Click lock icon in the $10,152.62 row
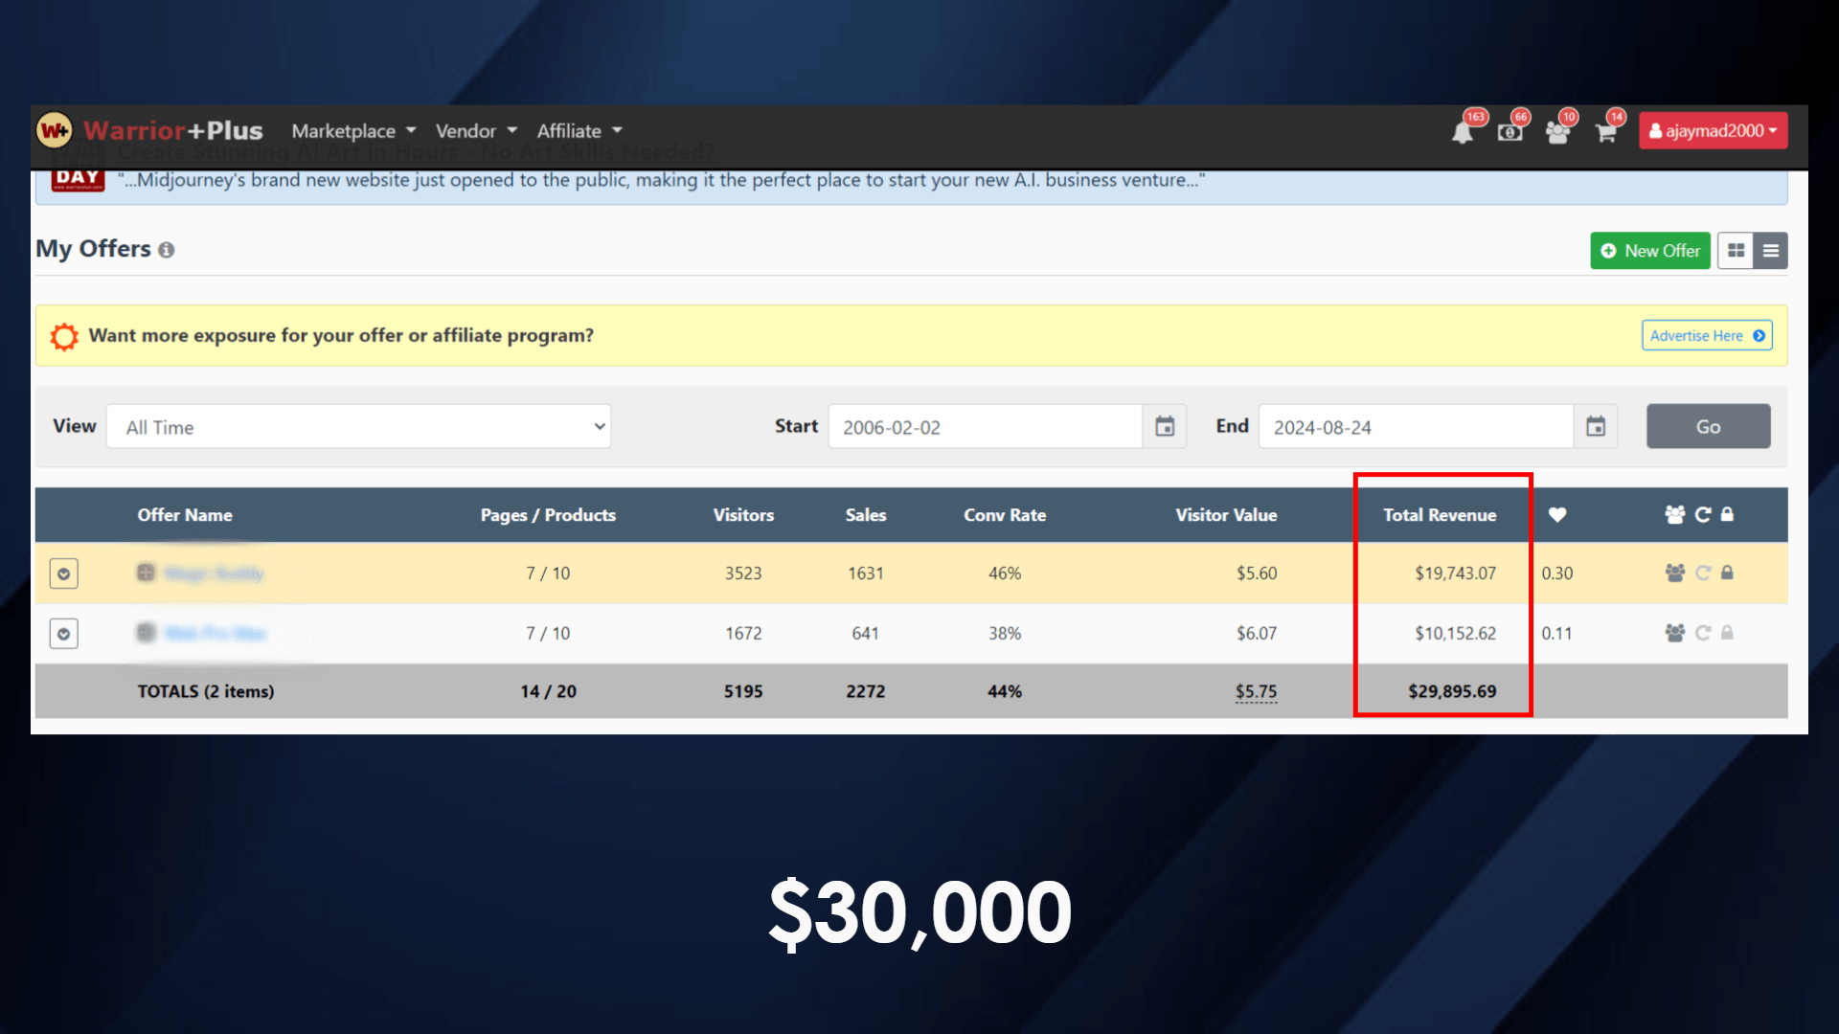 click(x=1727, y=633)
